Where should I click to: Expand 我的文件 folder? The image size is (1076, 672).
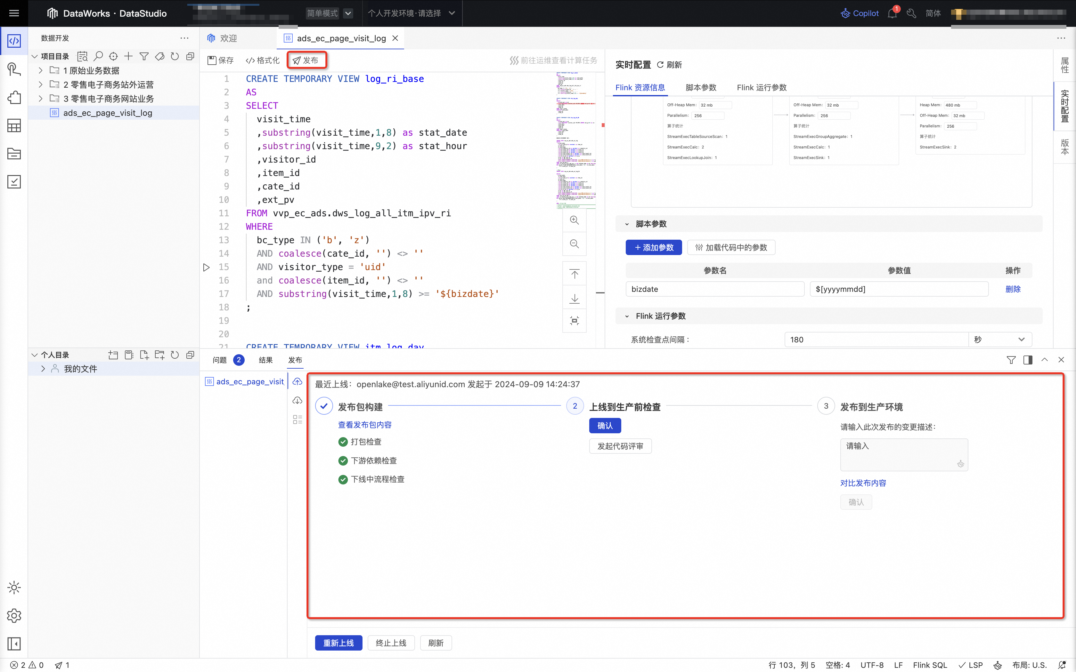click(x=43, y=369)
